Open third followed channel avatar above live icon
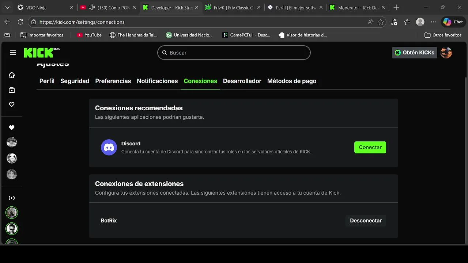 coord(12,174)
